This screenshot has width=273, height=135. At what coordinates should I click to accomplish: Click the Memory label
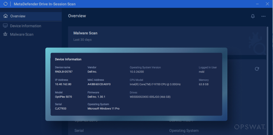pos(204,80)
